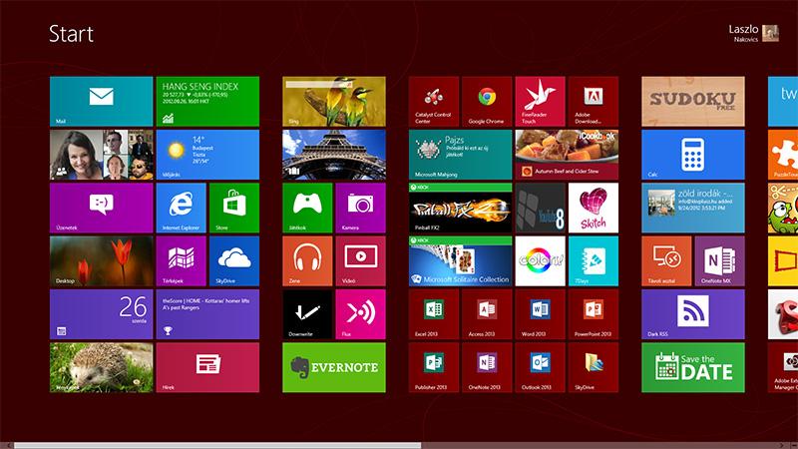Open the Dark RSS feed tile
This screenshot has width=798, height=449.
(x=693, y=314)
